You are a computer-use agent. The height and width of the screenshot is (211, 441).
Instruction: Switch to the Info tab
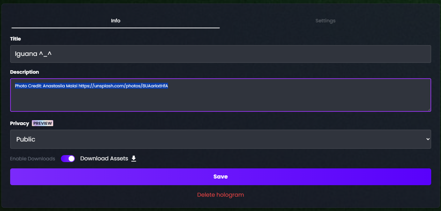[x=115, y=21]
